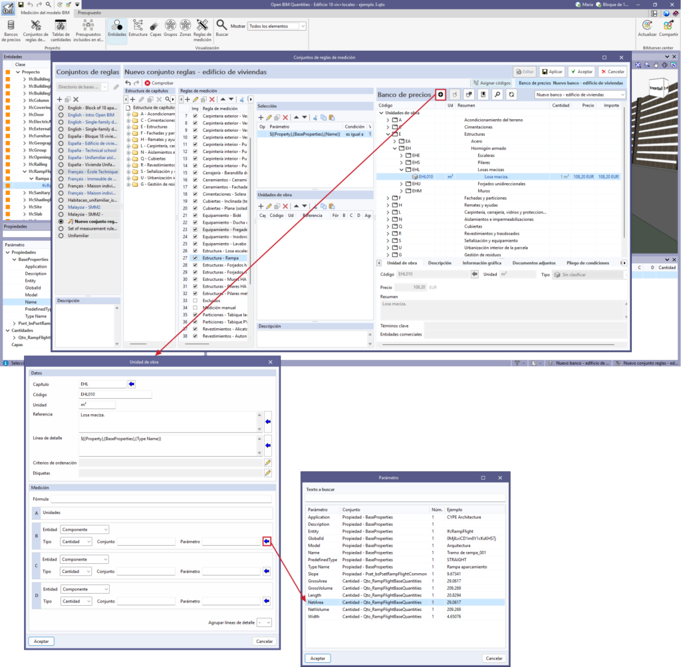Open the Pliego de condiciones tab
Image resolution: width=681 pixels, height=667 pixels.
588,263
